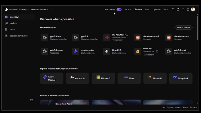The height and width of the screenshot is (113, 201).
Task: Open the Microsoft provider card
Action: pos(103,78)
